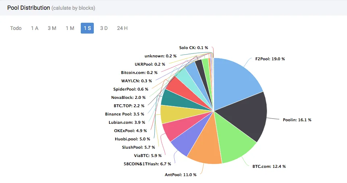
Task: Click the unknown: 0.2 % label
Action: coord(160,56)
